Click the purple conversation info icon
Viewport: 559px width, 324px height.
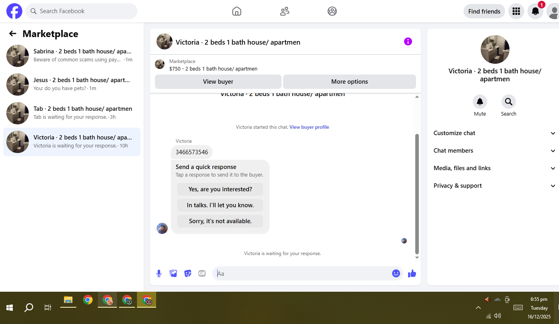coord(408,41)
